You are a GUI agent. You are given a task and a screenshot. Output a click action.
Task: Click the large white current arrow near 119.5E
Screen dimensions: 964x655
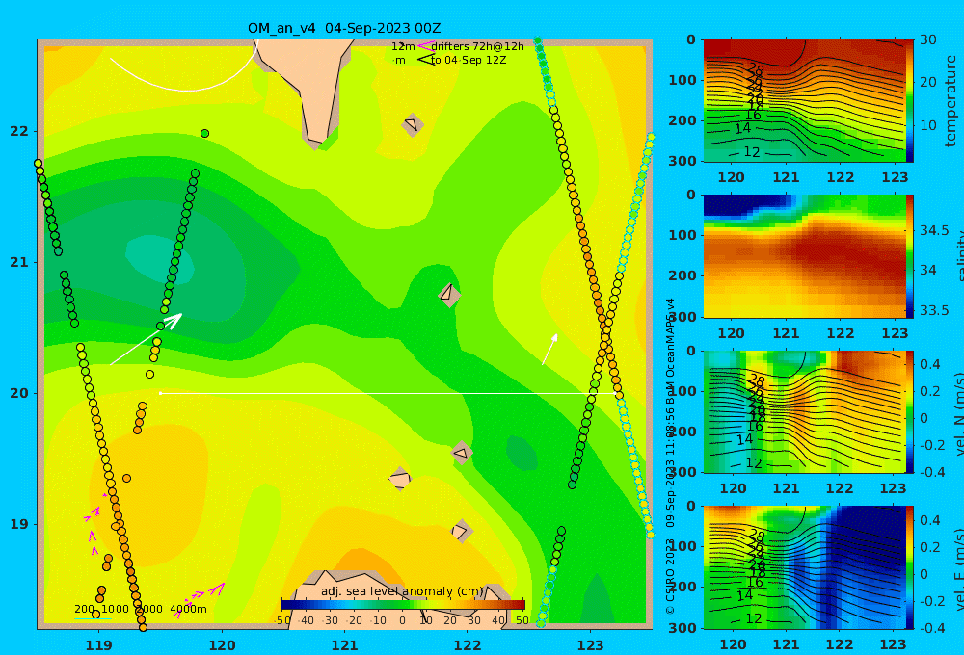147,338
